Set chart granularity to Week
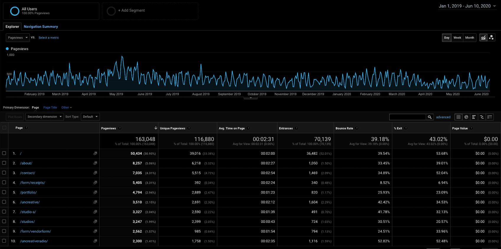This screenshot has width=501, height=249. point(457,38)
